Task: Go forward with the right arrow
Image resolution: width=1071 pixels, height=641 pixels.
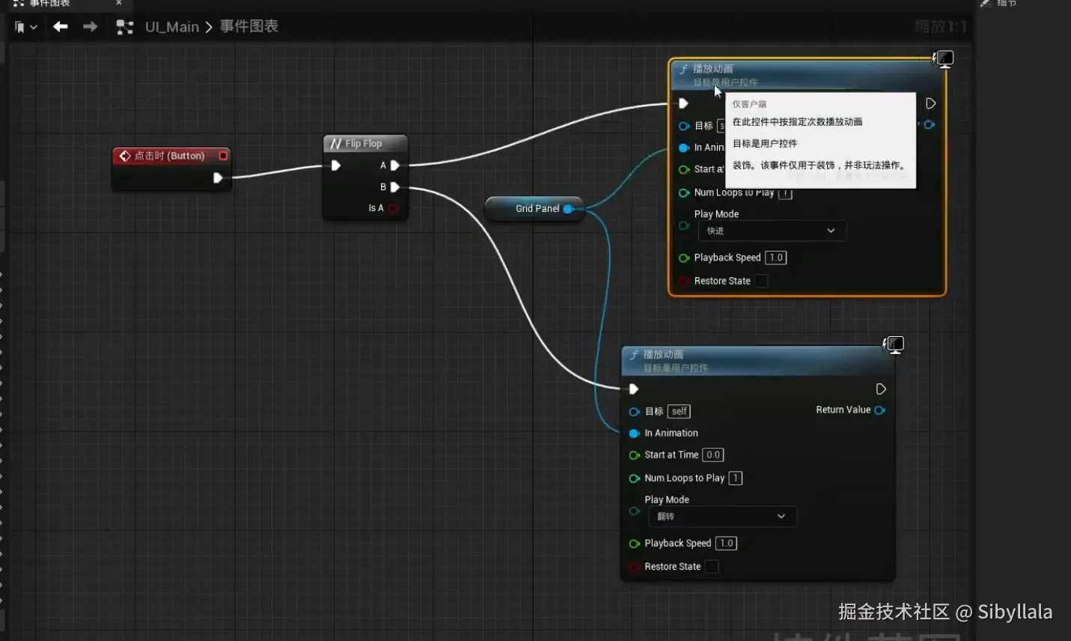Action: (x=90, y=27)
